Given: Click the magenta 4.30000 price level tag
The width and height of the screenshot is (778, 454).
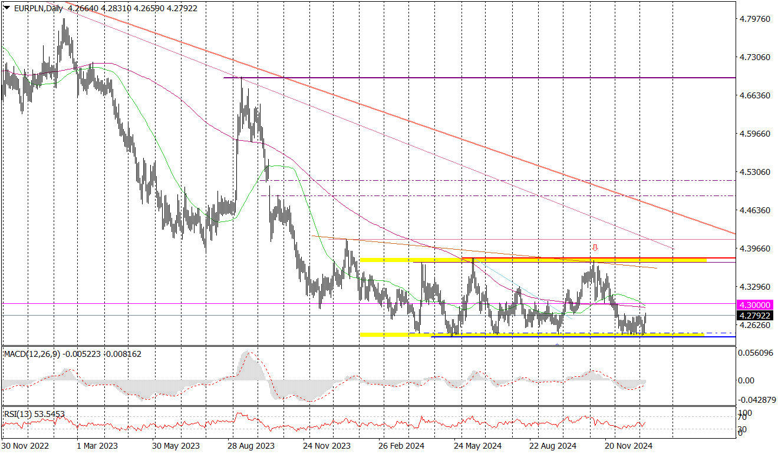Looking at the screenshot, I should (x=754, y=305).
